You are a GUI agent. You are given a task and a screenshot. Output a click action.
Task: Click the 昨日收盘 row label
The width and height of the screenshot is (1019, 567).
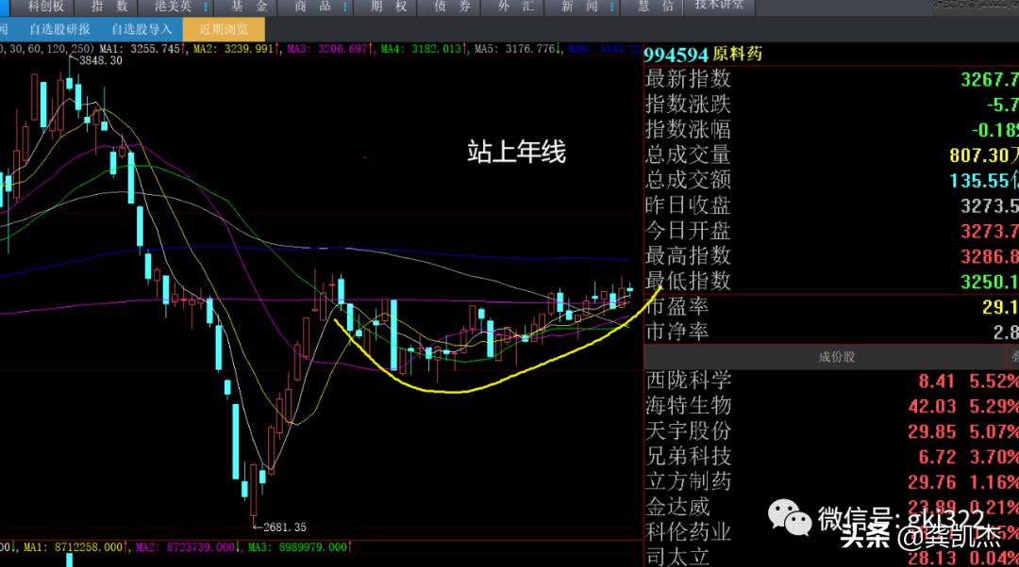click(688, 205)
